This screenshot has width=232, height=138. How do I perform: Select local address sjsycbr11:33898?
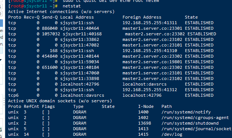coord(79,78)
